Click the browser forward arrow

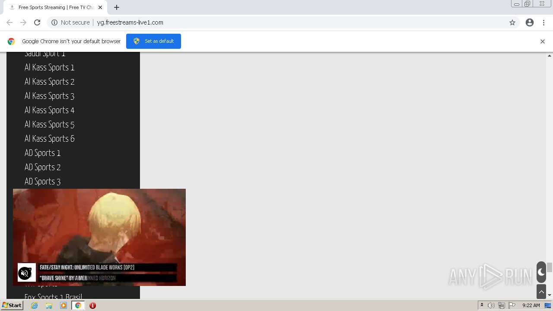[23, 22]
